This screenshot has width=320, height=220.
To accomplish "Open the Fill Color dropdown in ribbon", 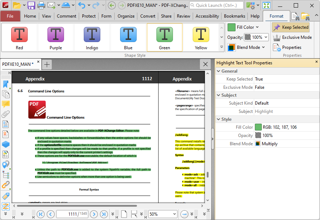I will (257, 27).
